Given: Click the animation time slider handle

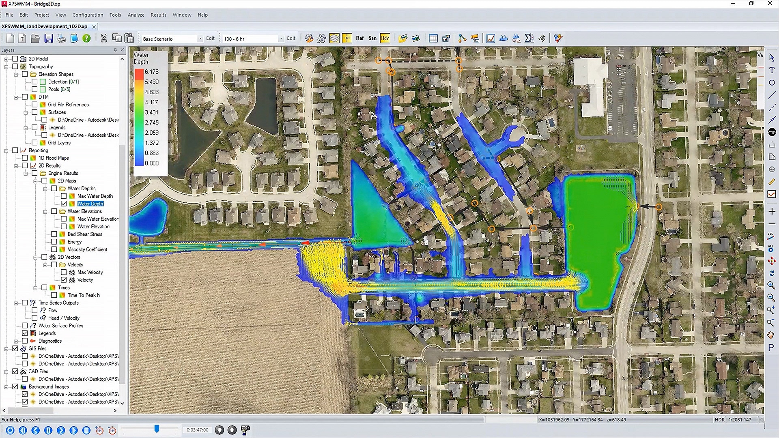Looking at the screenshot, I should tap(157, 429).
